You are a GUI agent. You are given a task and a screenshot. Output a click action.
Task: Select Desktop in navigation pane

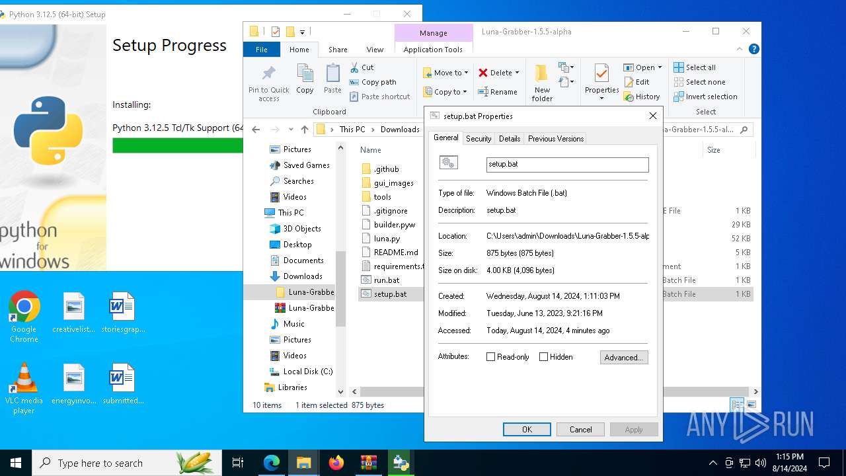(297, 245)
